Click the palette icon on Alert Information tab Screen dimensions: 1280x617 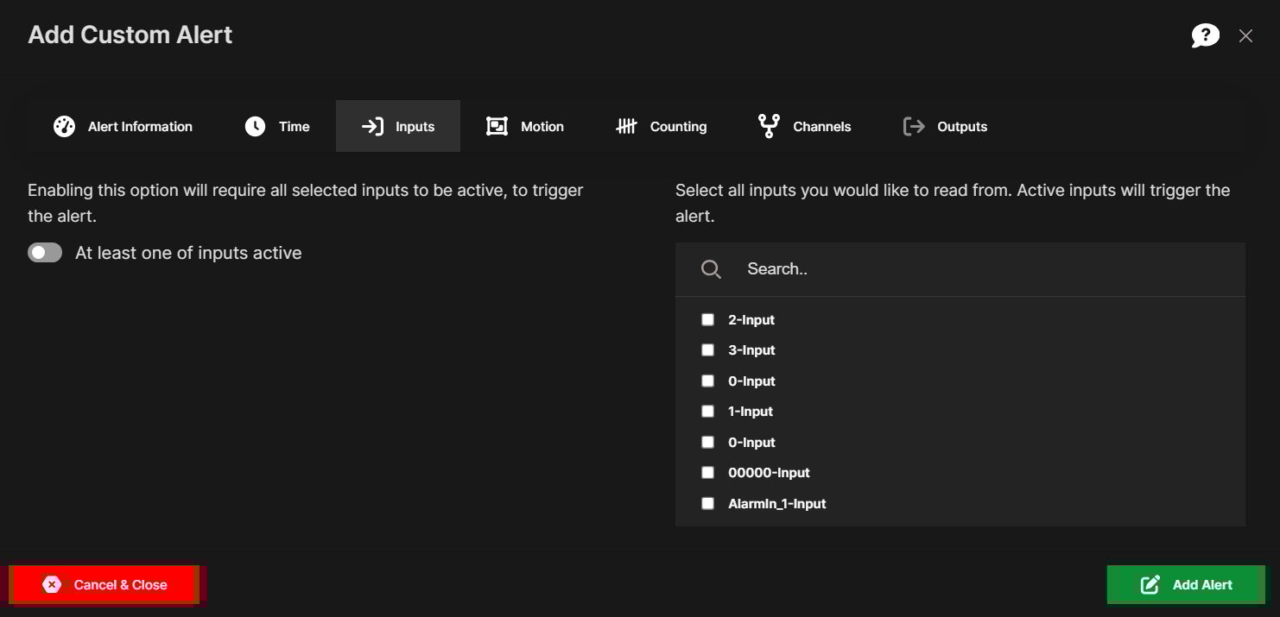point(64,126)
